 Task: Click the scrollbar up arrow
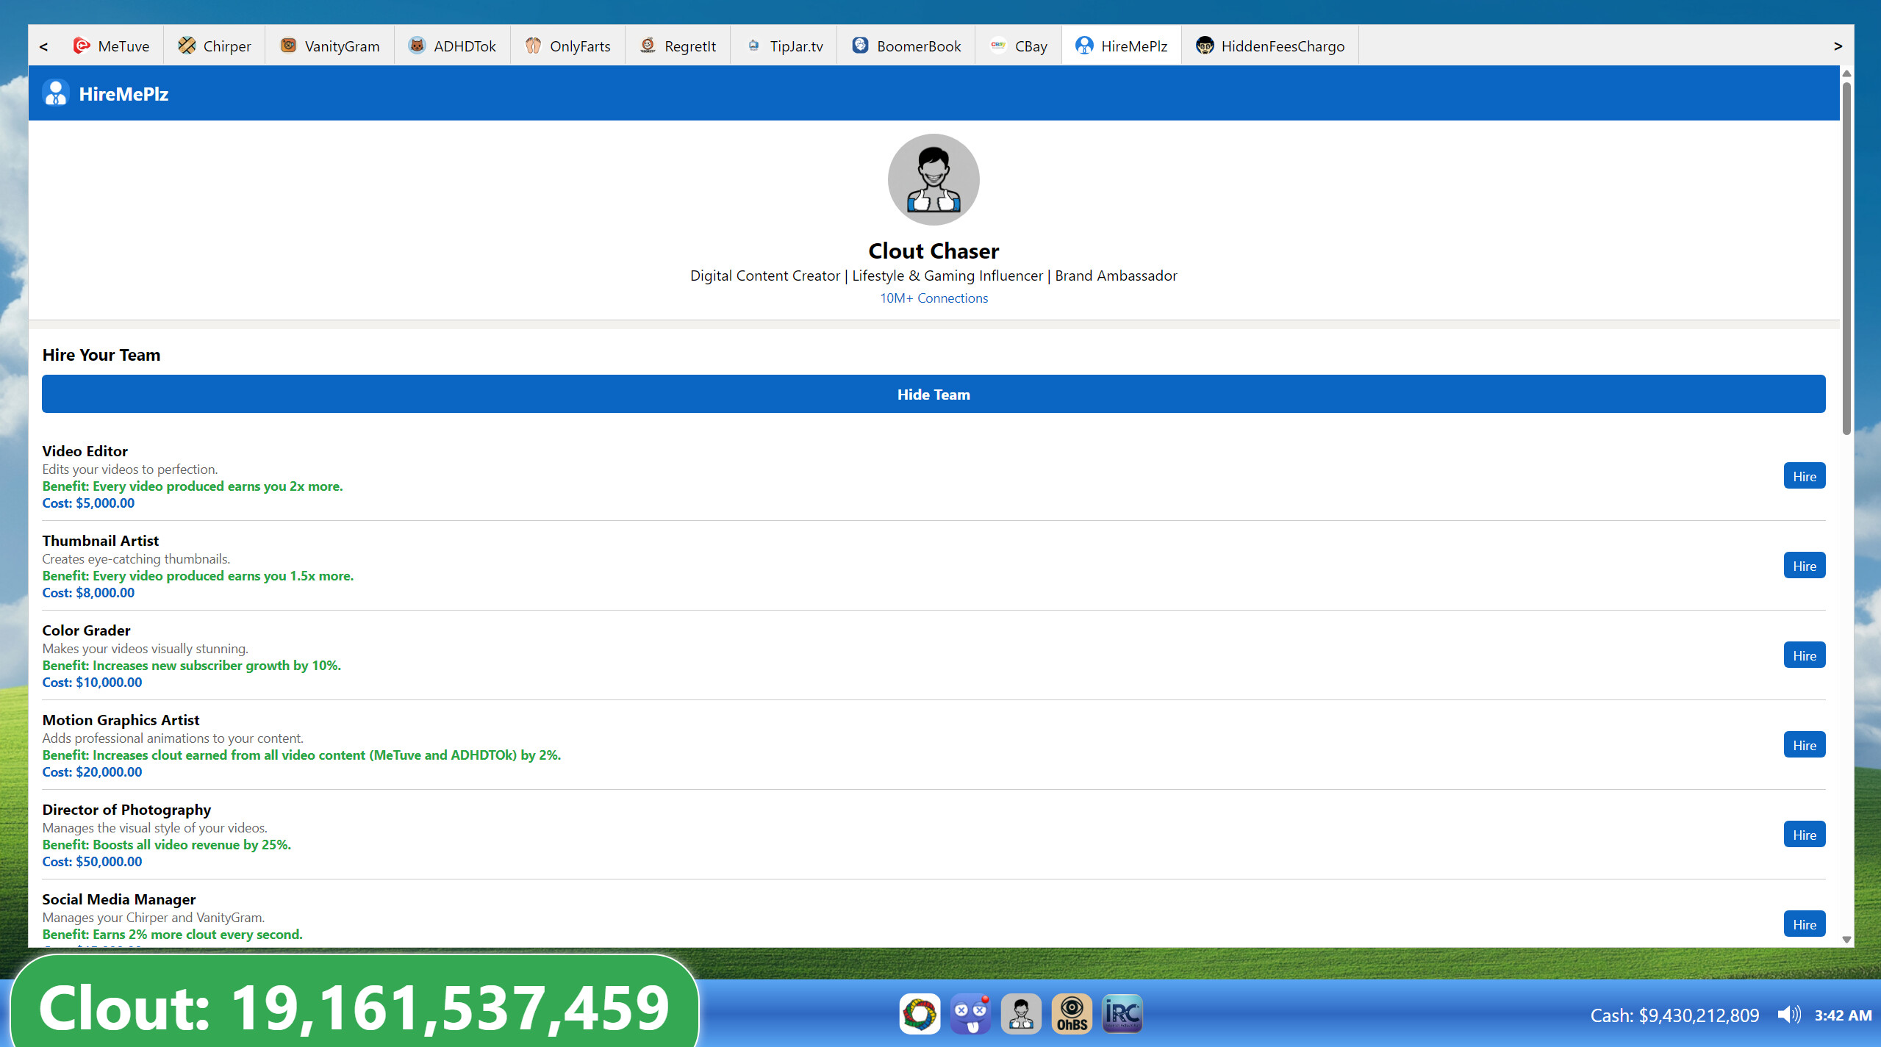(1846, 73)
